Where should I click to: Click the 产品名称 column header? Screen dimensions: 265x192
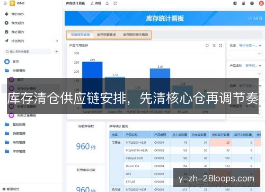138,135
